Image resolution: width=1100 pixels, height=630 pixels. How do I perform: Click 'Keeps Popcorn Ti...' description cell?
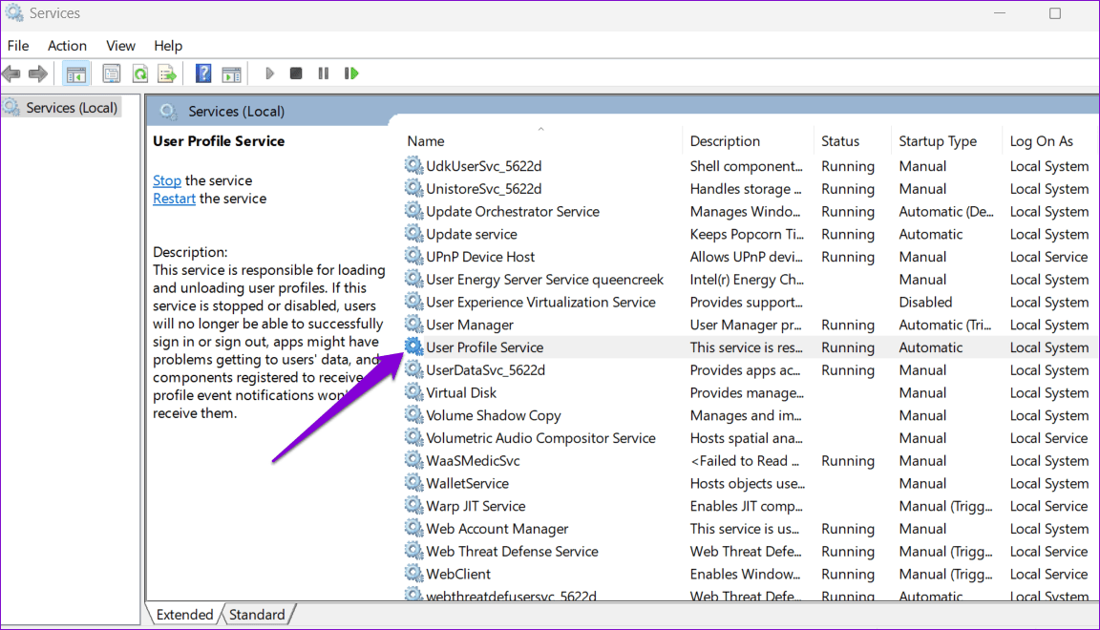pyautogui.click(x=747, y=234)
